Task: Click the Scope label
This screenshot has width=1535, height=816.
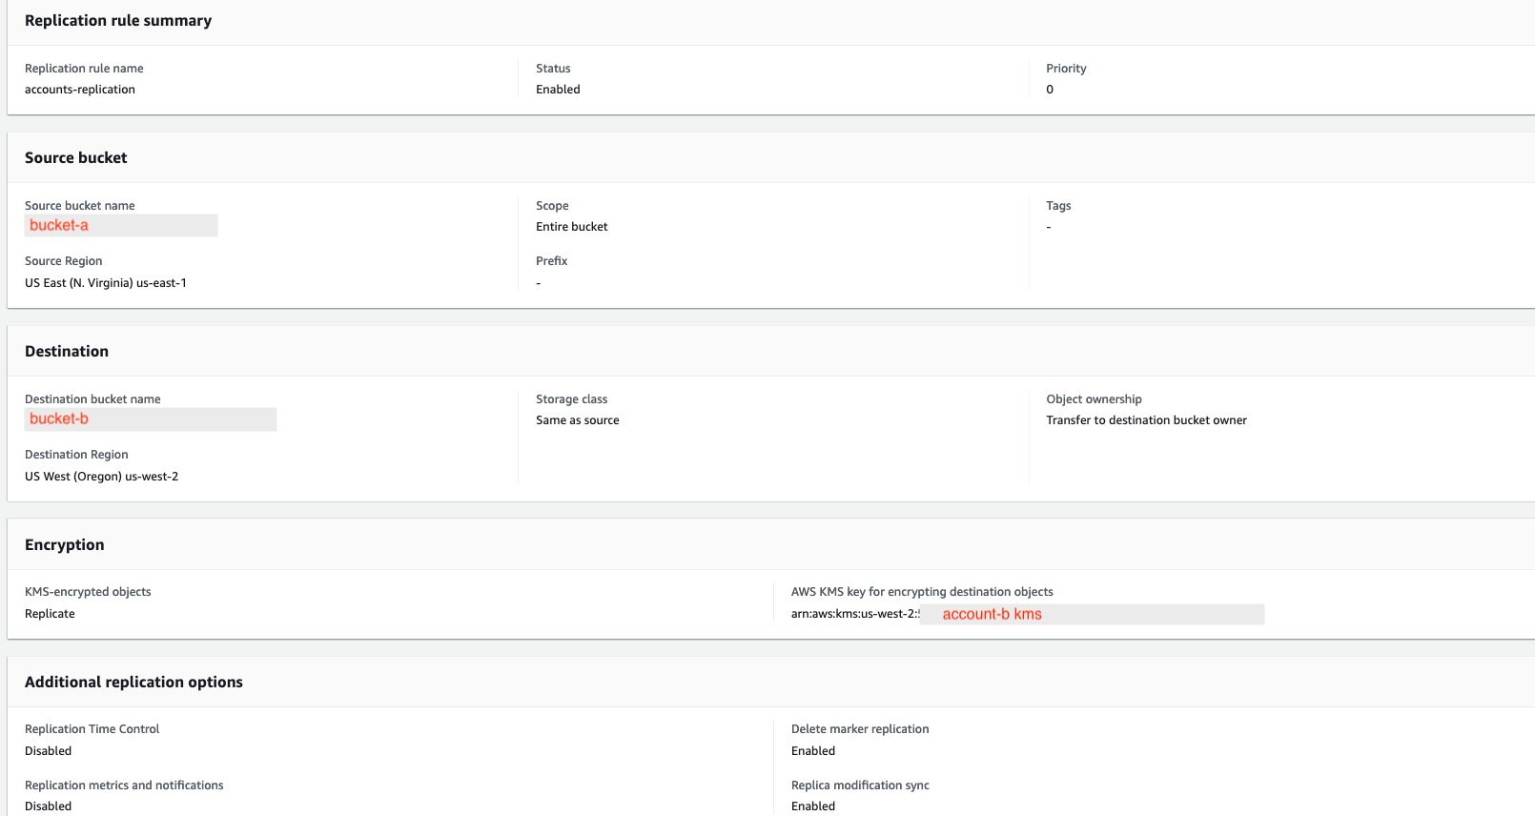Action: coord(552,206)
